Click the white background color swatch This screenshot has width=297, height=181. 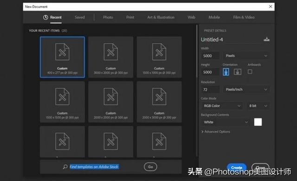(x=258, y=122)
